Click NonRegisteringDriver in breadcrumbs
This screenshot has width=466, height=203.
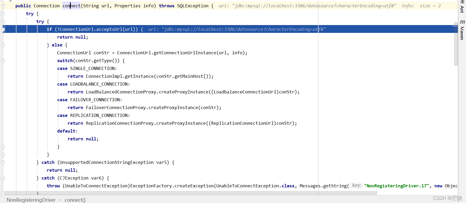[31, 200]
